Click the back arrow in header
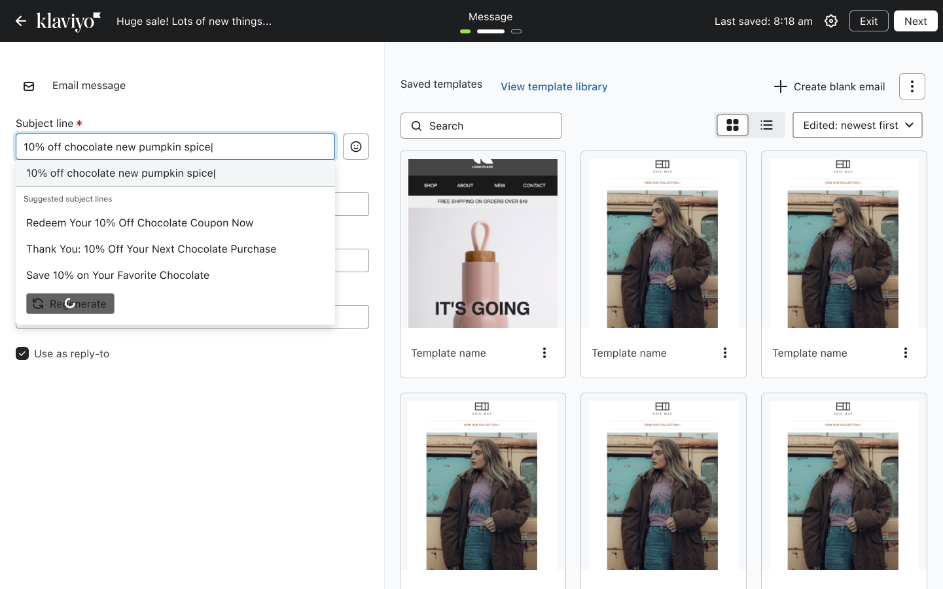The width and height of the screenshot is (943, 589). tap(21, 21)
